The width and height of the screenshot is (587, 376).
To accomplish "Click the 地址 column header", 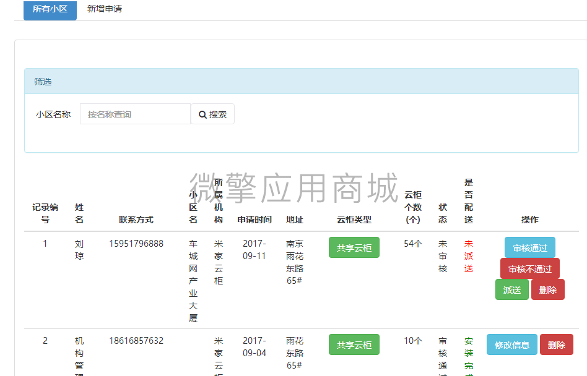I will click(295, 220).
